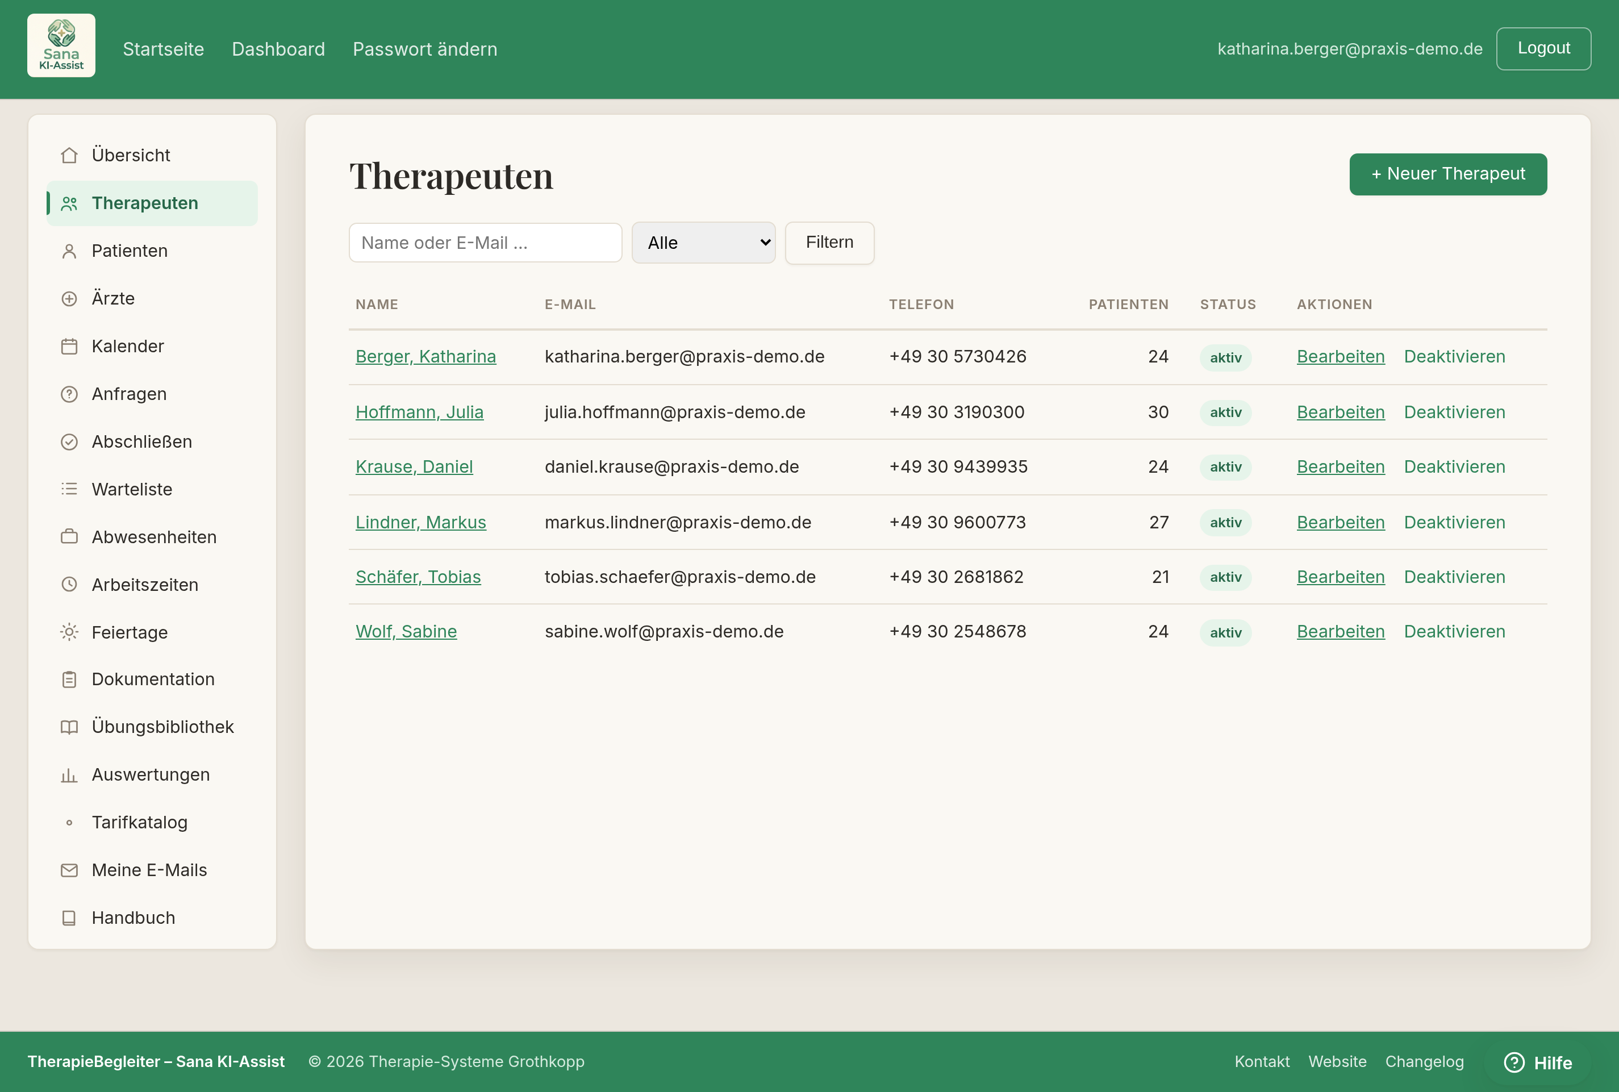Image resolution: width=1619 pixels, height=1092 pixels.
Task: Open the Übersicht sidebar entry
Action: point(152,155)
